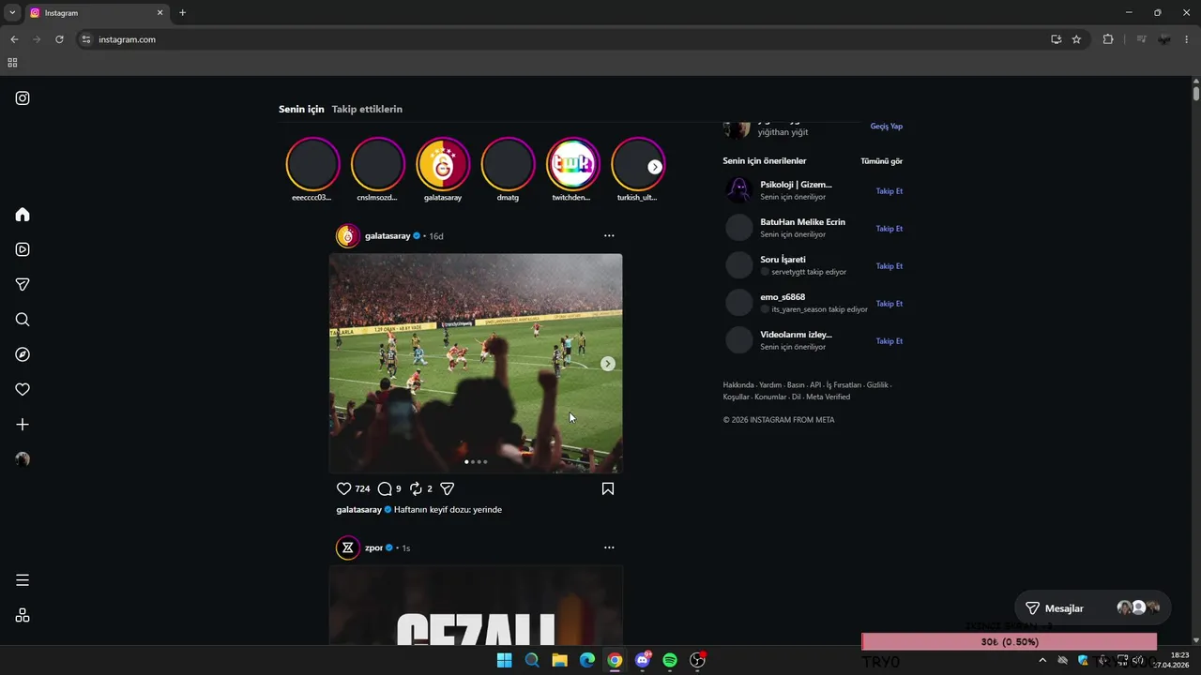Reload the Instagram page
1201x675 pixels.
(x=59, y=39)
